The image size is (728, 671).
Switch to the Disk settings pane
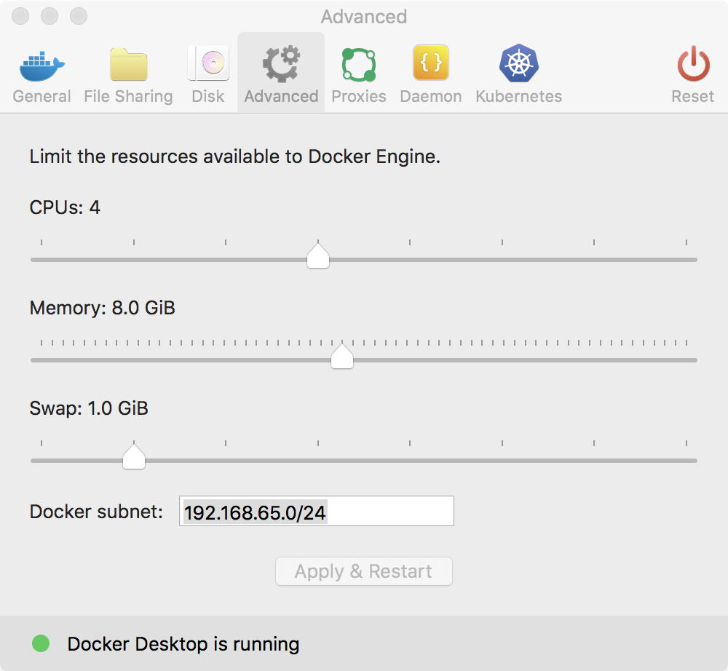(x=208, y=65)
